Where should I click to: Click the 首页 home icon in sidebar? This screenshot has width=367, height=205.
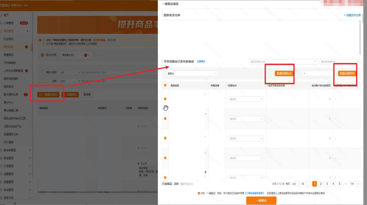[x=2, y=15]
